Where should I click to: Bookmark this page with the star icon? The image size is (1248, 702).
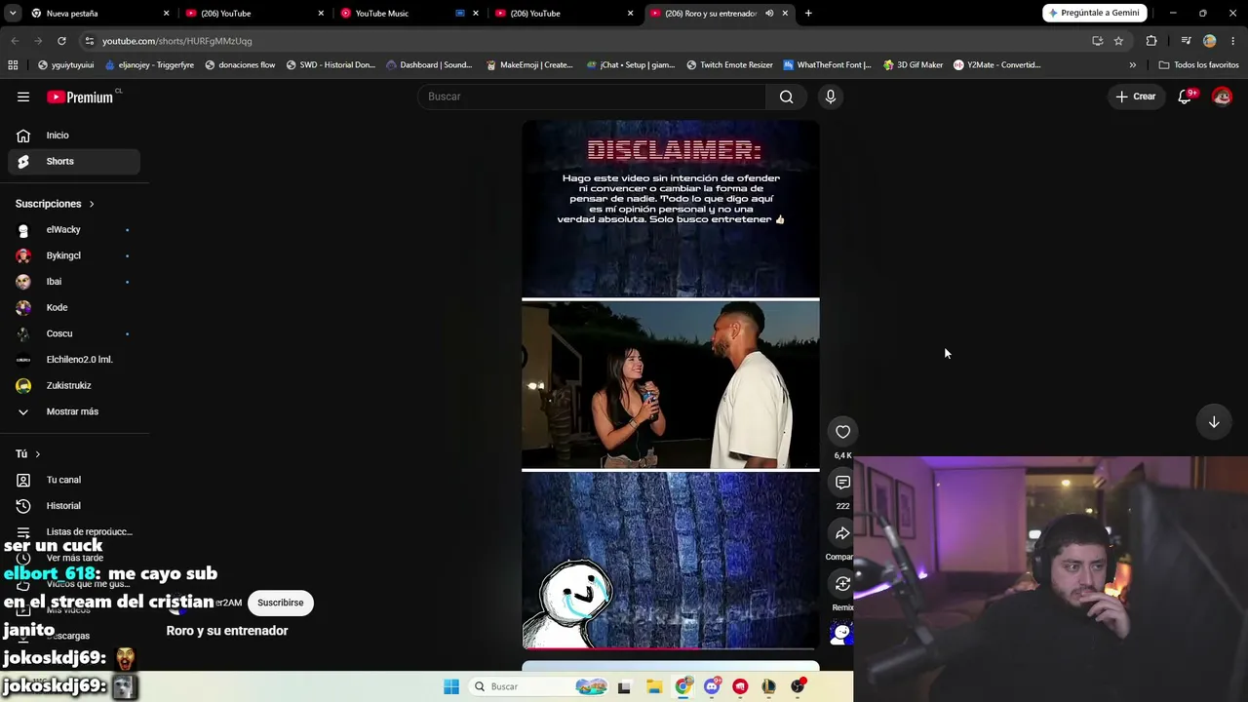click(1118, 41)
